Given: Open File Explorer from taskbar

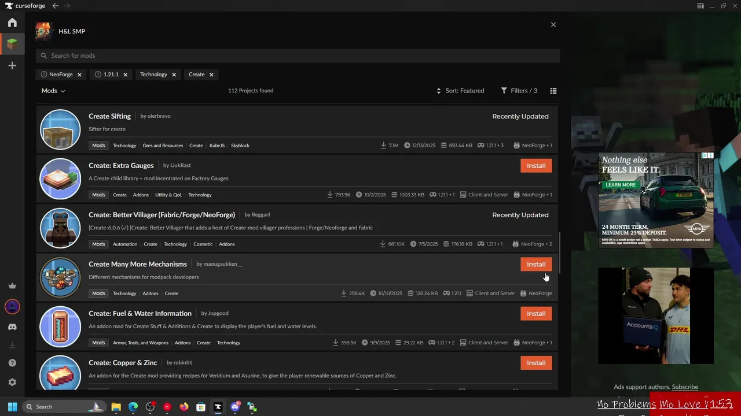Looking at the screenshot, I should coord(116,407).
